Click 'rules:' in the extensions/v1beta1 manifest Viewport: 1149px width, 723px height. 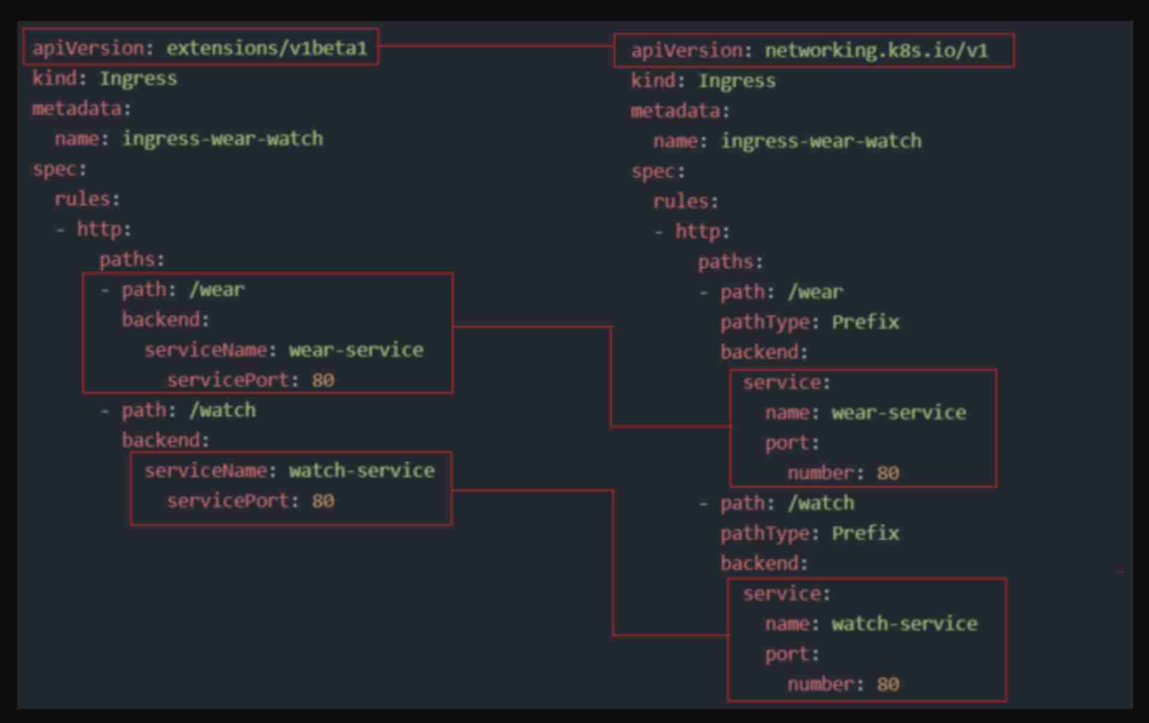pos(87,199)
